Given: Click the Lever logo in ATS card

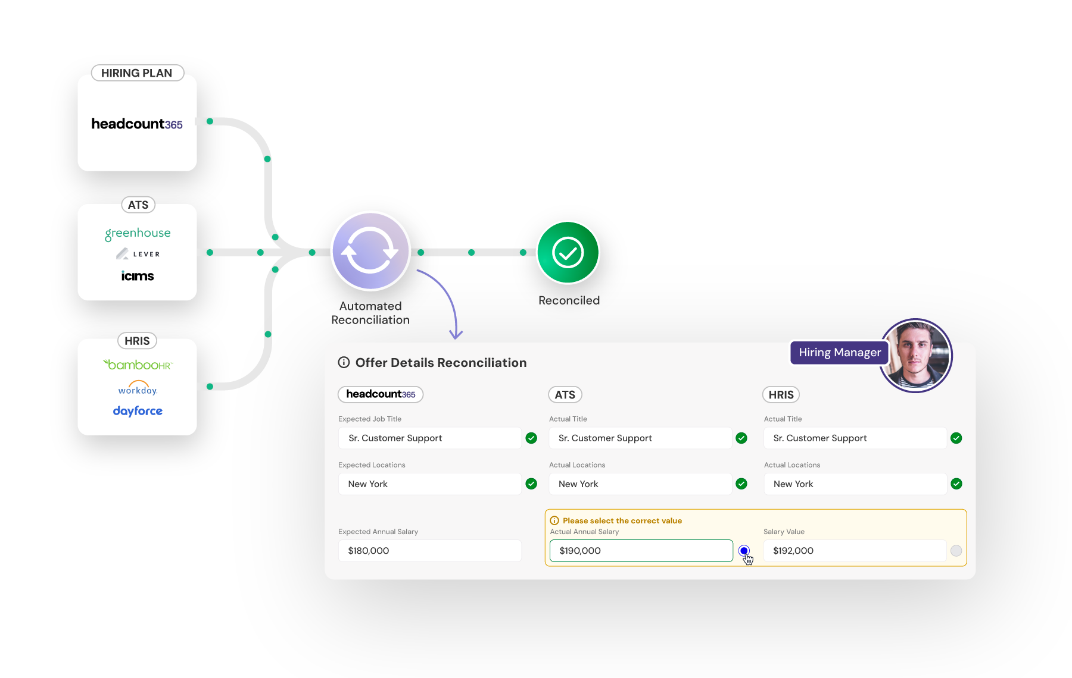Looking at the screenshot, I should [x=138, y=254].
